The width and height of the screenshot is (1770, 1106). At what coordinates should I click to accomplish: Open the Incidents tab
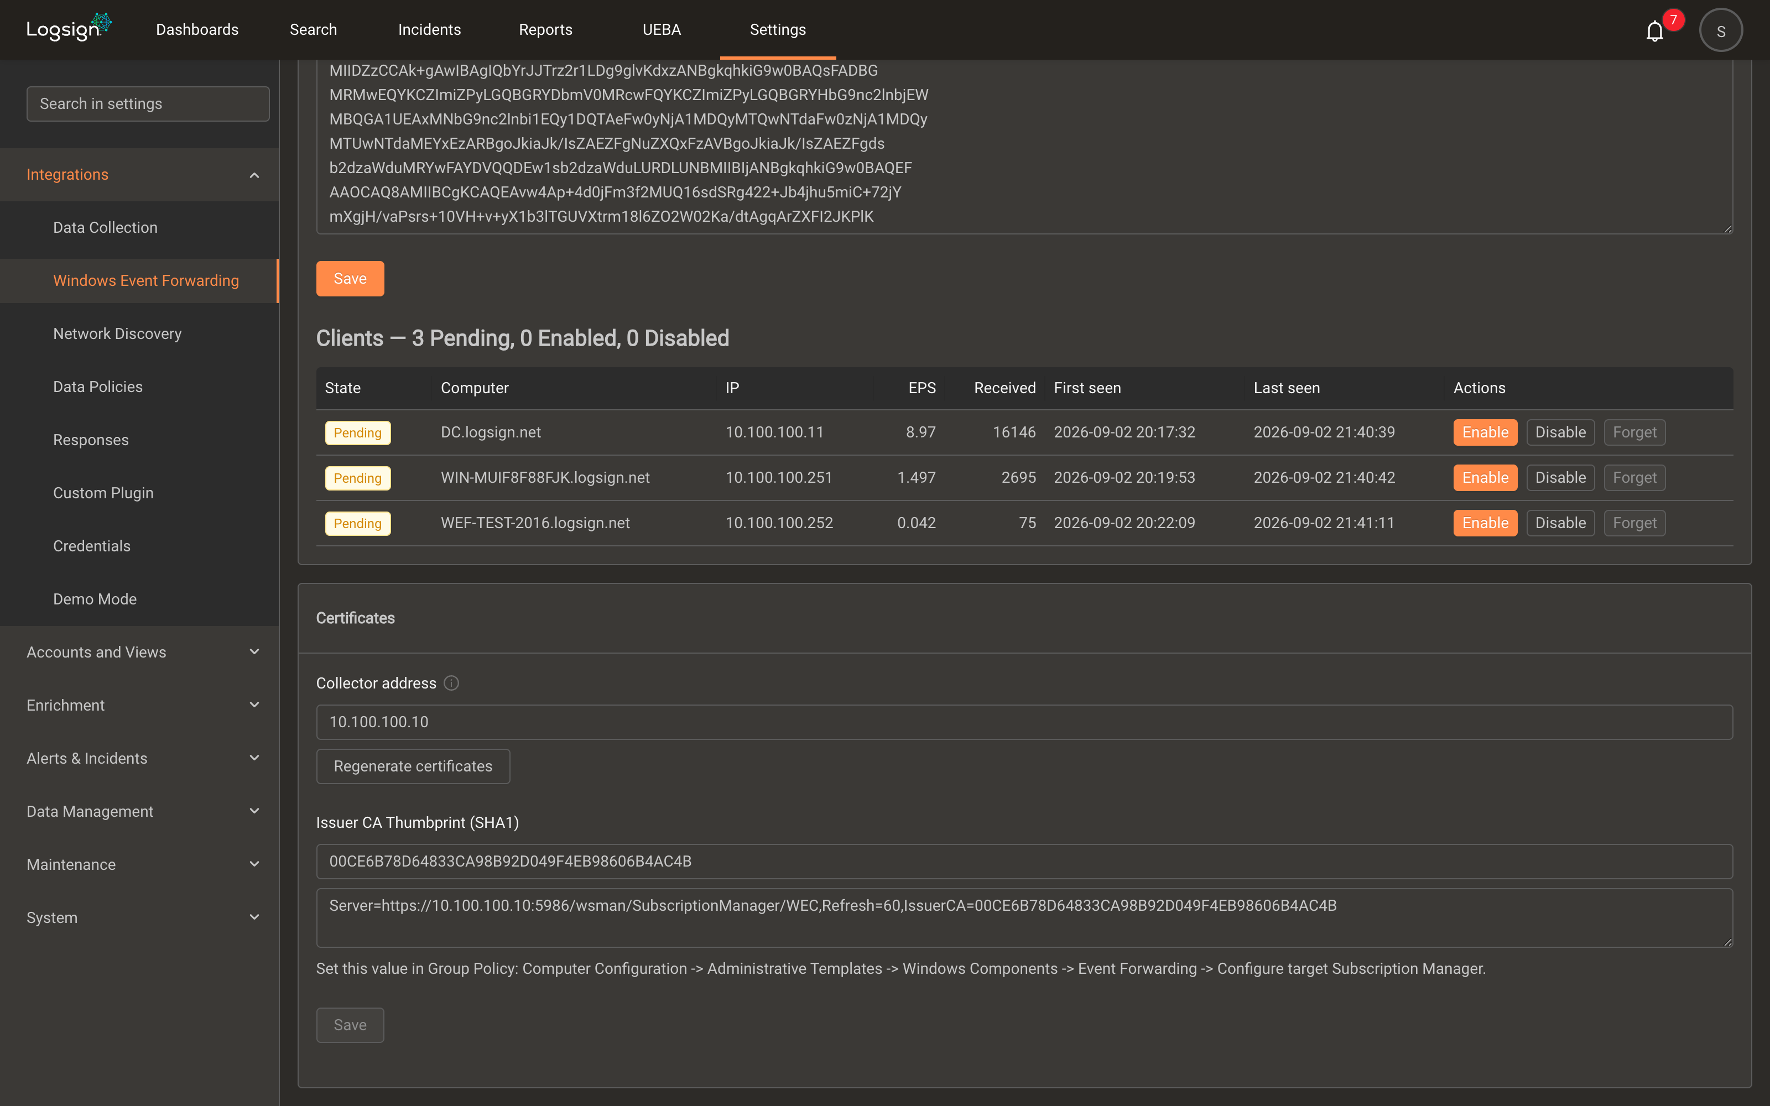tap(429, 30)
